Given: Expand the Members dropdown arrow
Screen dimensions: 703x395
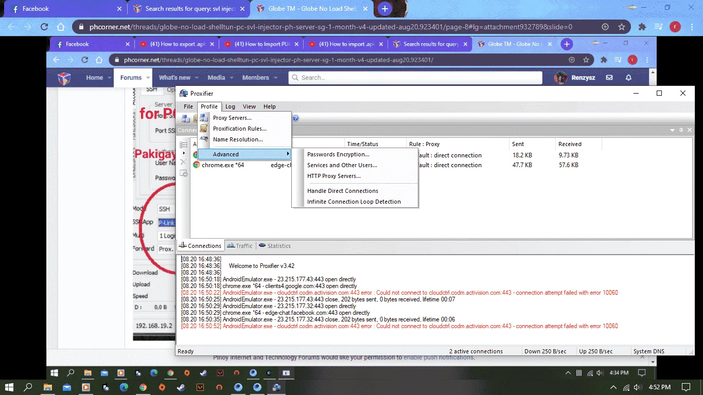Looking at the screenshot, I should click(x=276, y=78).
